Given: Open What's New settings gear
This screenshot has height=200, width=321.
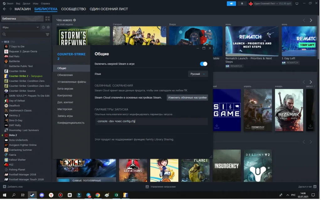Looking at the screenshot, I should click(75, 20).
